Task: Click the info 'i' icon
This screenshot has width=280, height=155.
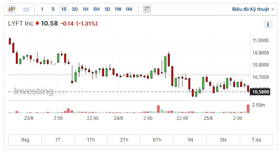Action: 268,24
